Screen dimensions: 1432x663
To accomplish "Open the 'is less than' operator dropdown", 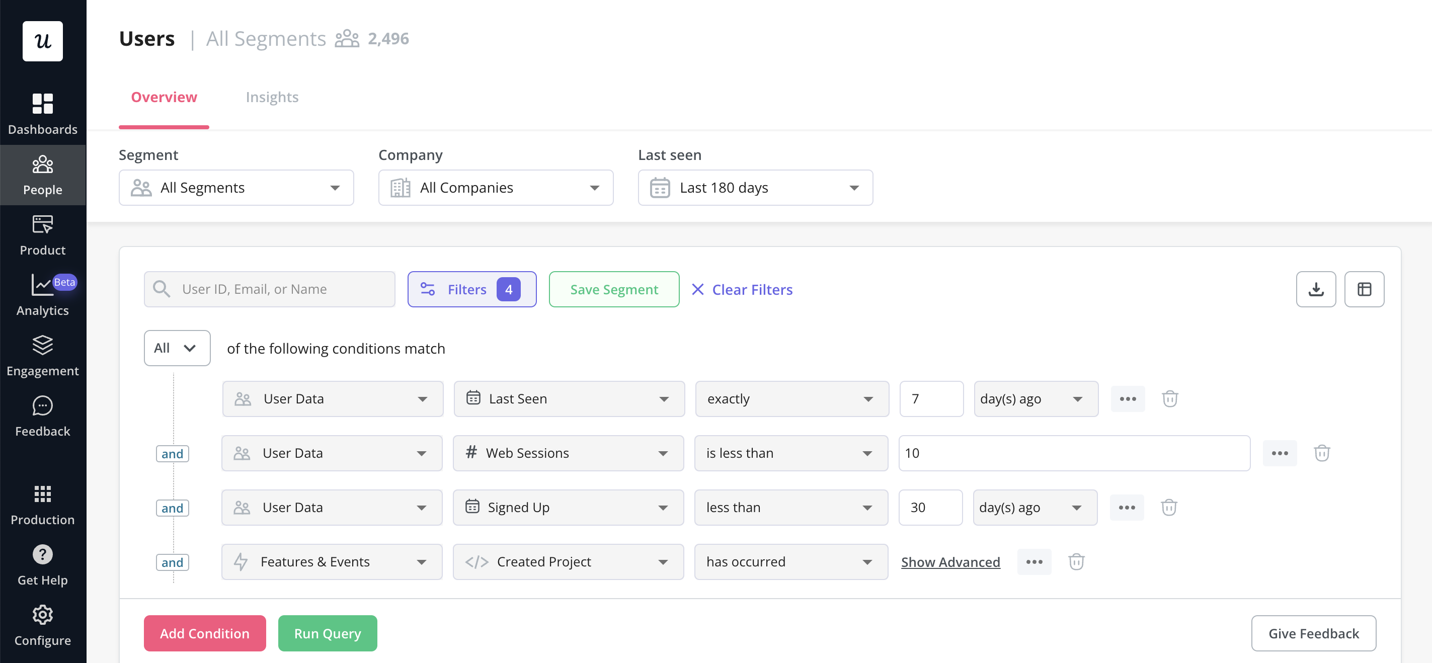I will point(791,453).
